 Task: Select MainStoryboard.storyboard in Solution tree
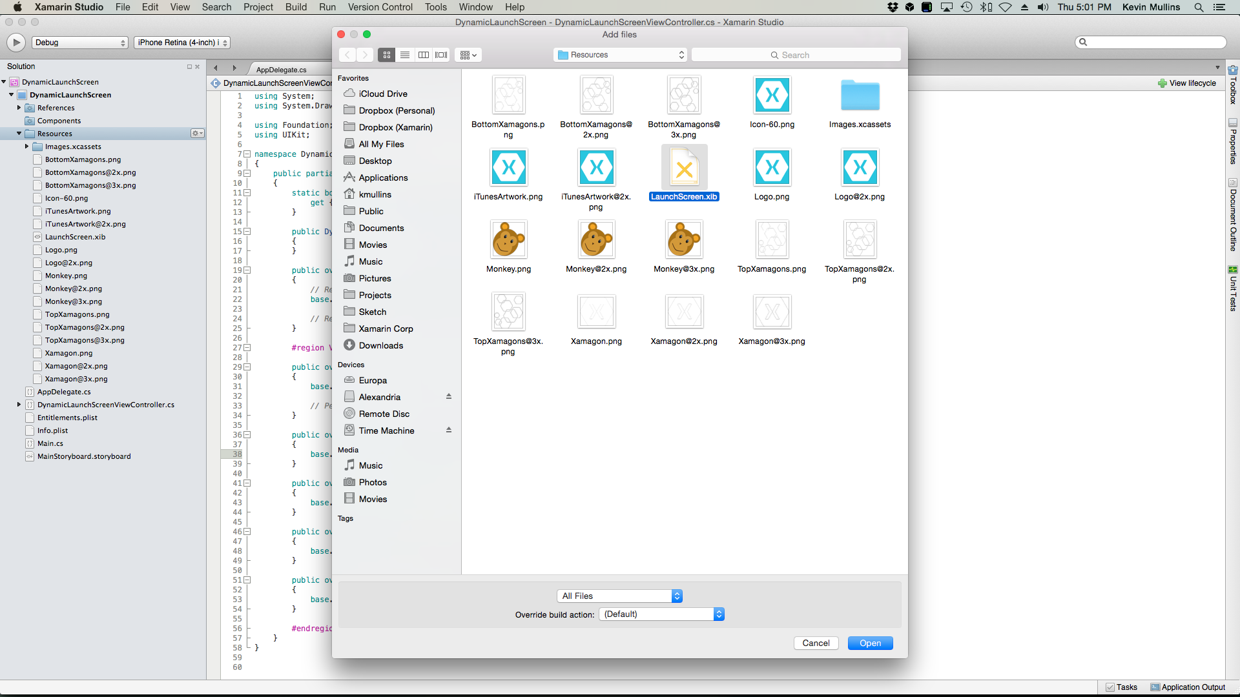tap(84, 456)
